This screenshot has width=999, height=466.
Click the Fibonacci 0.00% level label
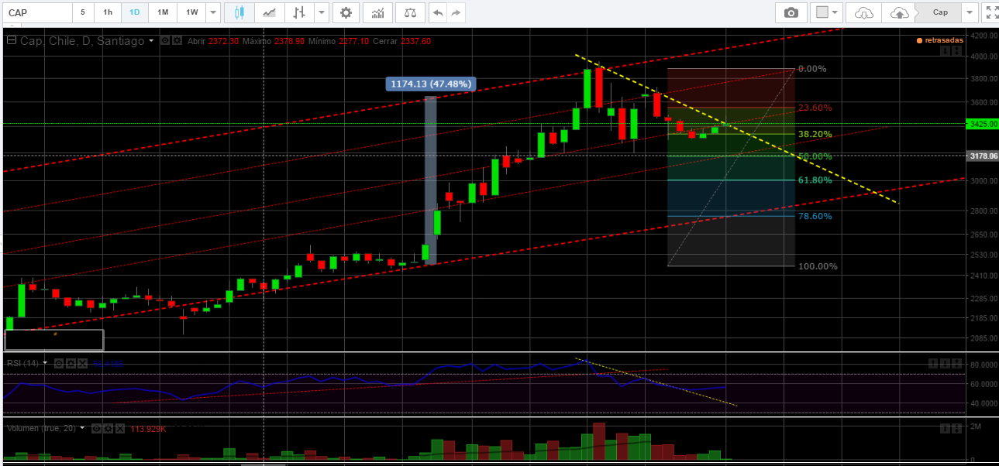click(x=812, y=69)
